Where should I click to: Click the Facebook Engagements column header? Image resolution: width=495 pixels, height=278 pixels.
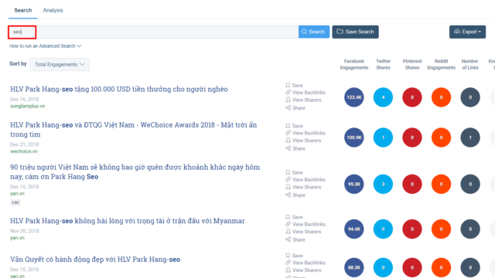[x=354, y=64]
